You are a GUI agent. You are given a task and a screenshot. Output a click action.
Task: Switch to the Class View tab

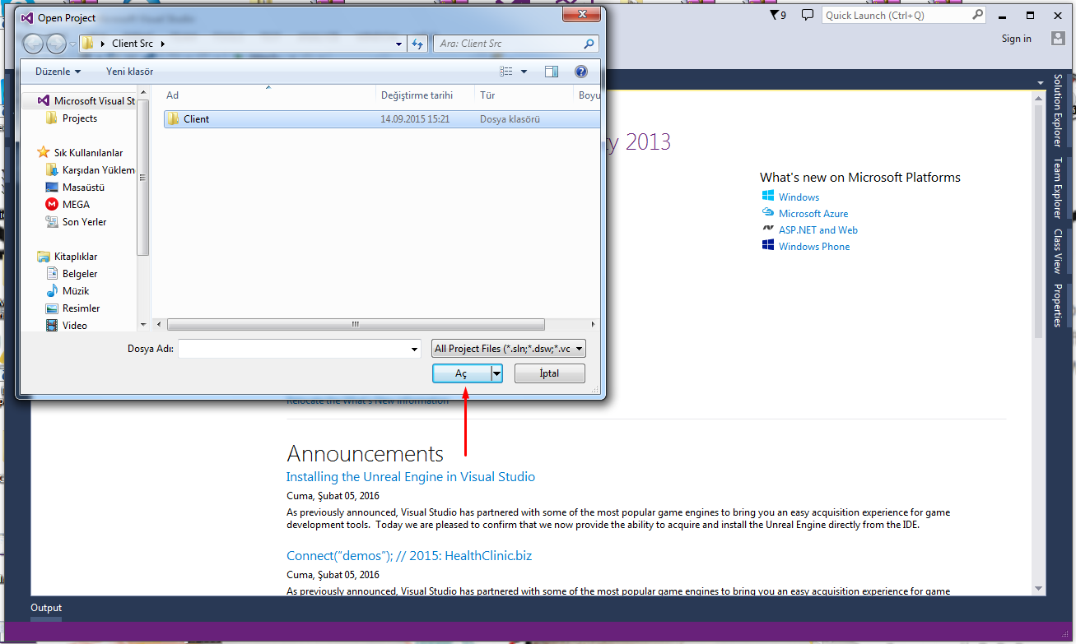coord(1058,251)
